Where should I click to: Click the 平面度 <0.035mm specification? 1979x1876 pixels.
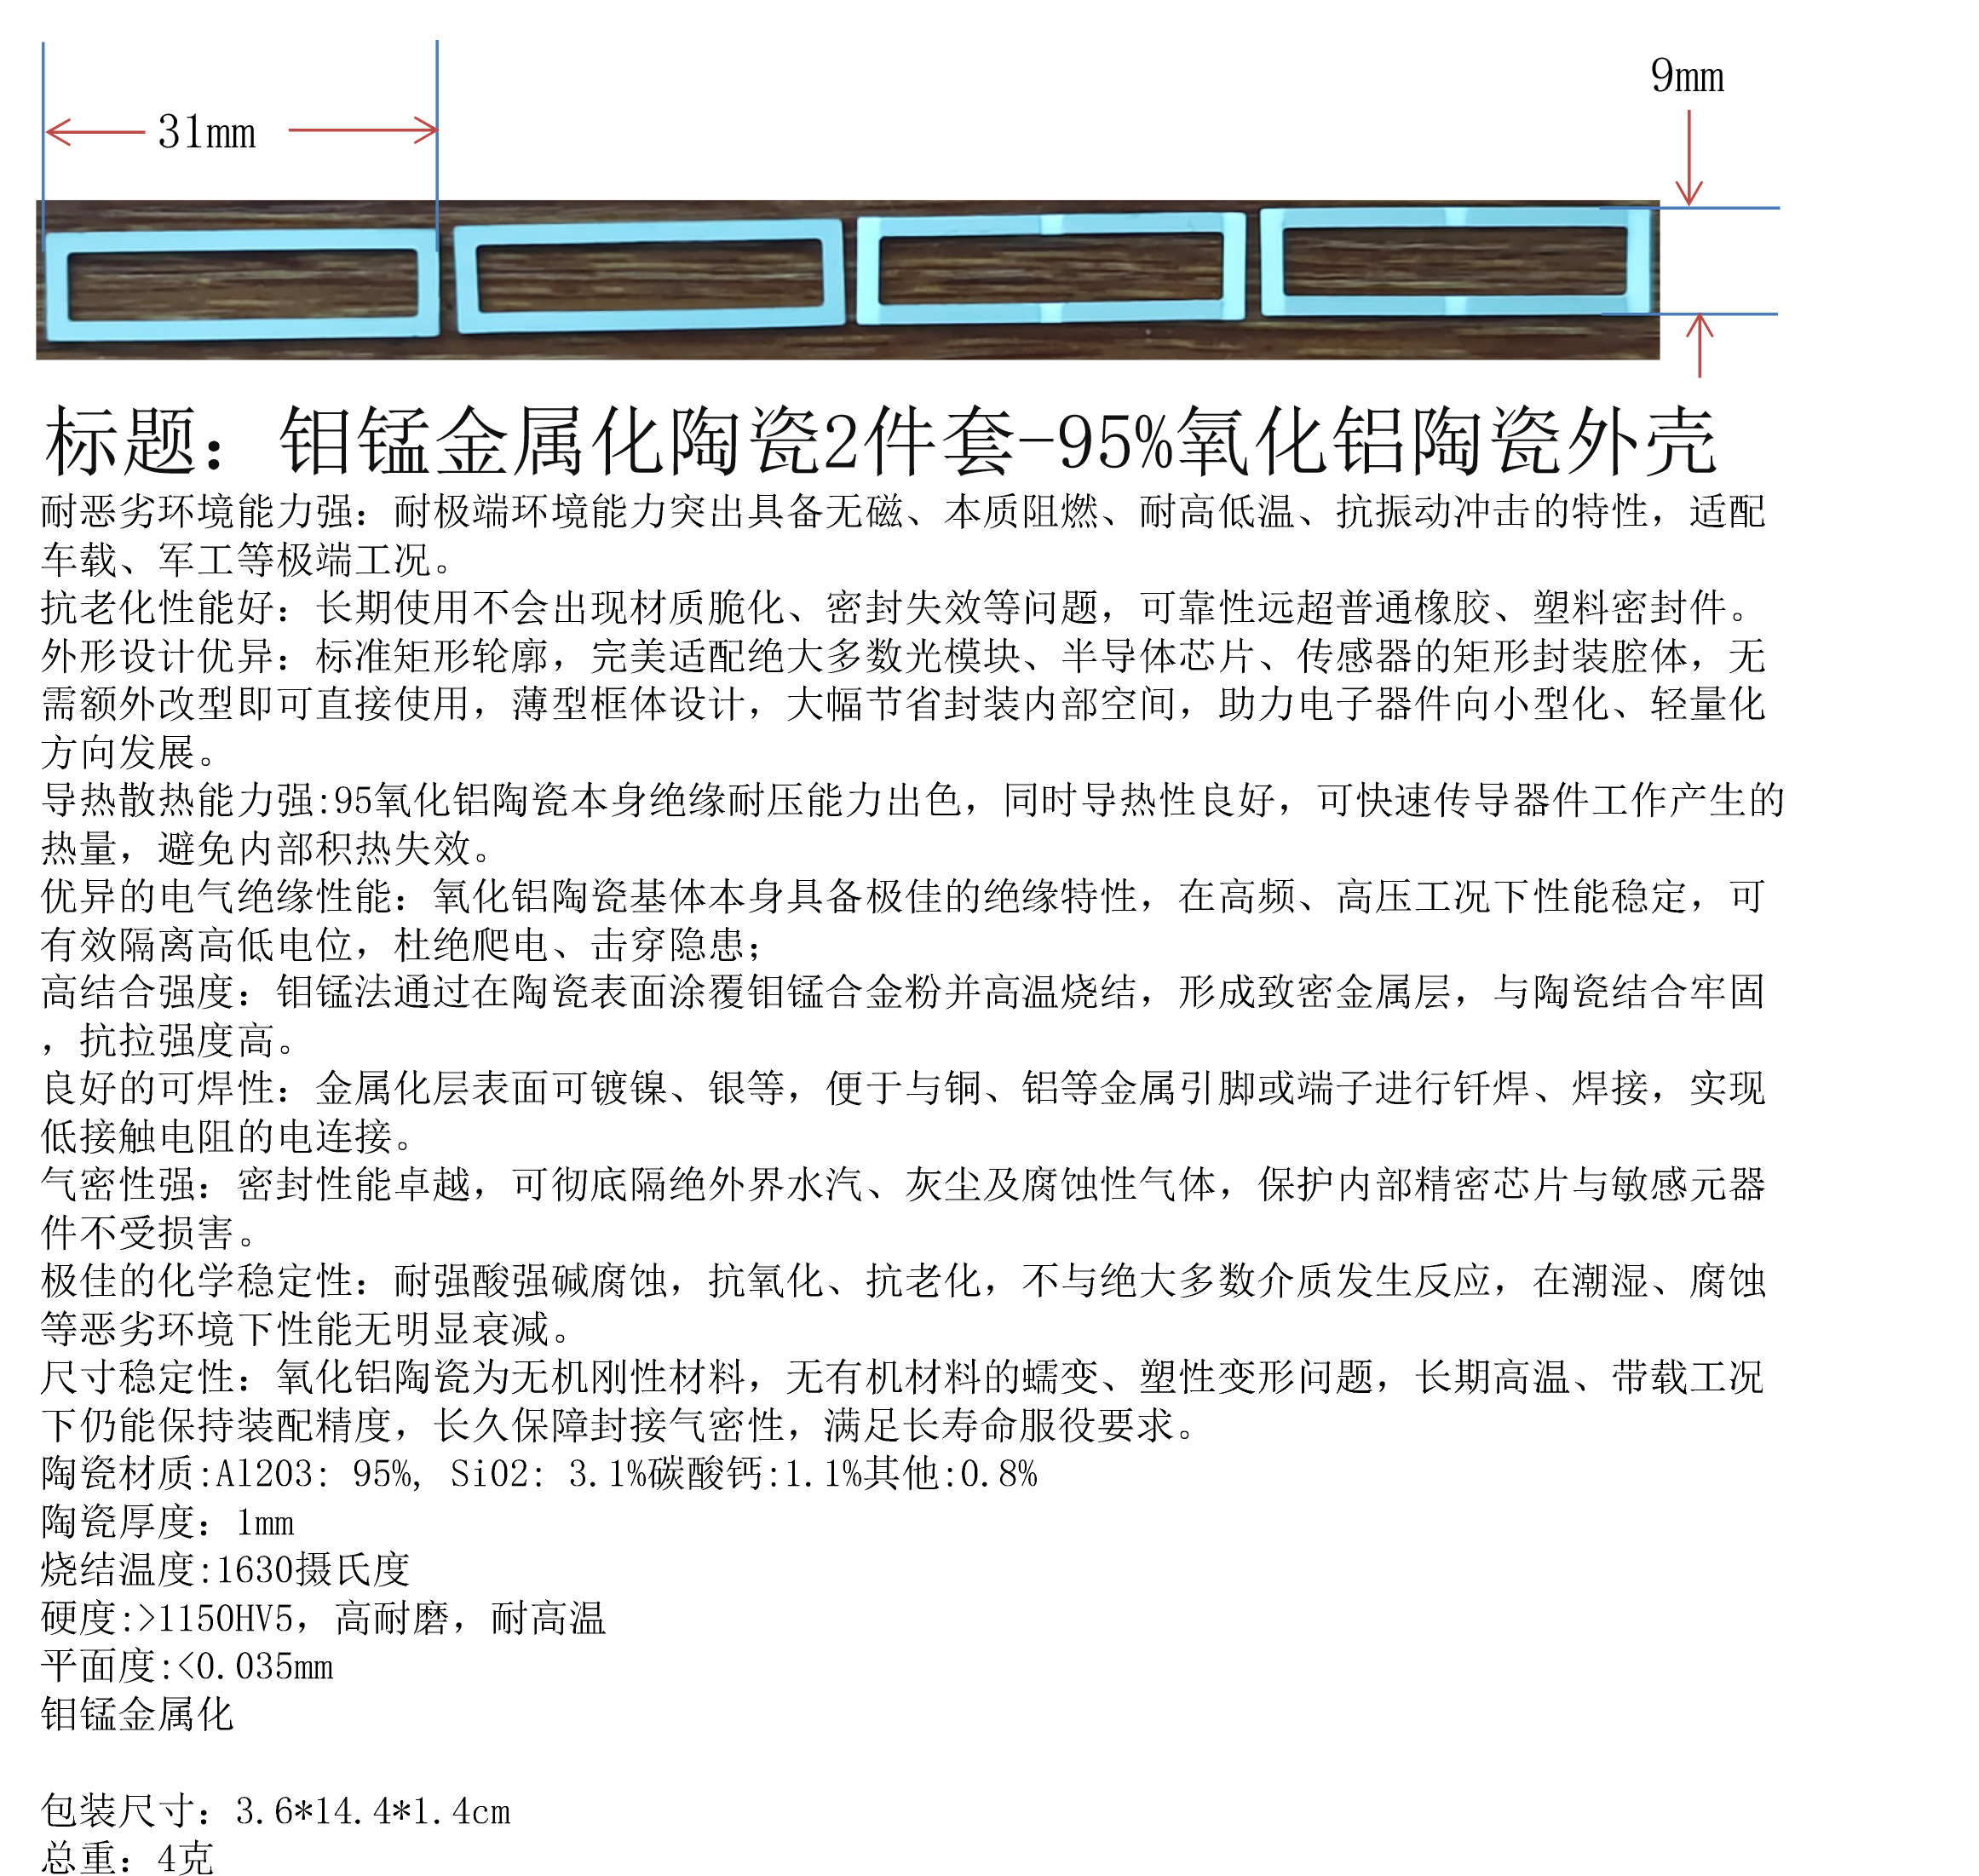click(187, 1665)
